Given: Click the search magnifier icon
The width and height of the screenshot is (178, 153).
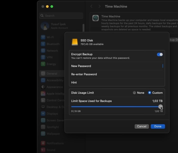Looking at the screenshot, I should 42,16.
